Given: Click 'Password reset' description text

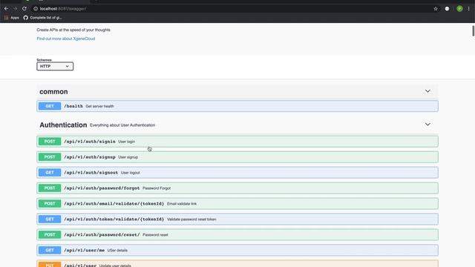Looking at the screenshot, I should (x=155, y=235).
